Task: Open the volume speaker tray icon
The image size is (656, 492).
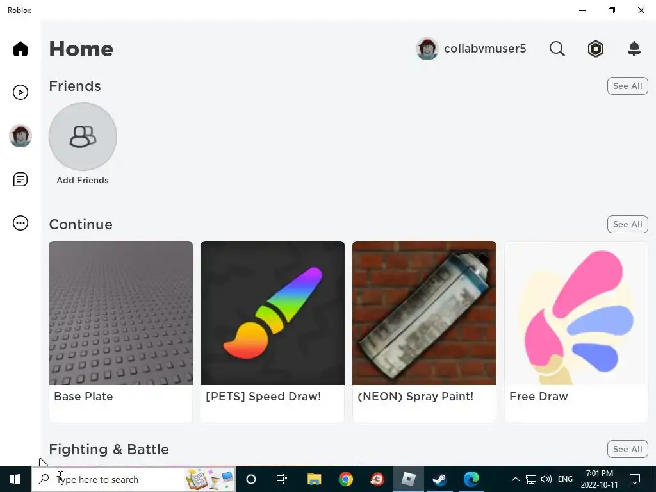Action: click(x=546, y=479)
